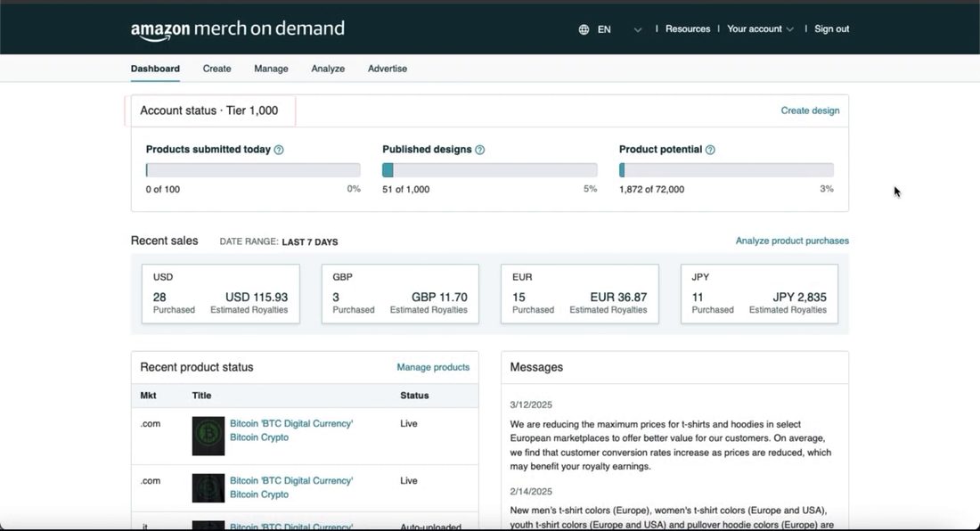Click the "Account status · Tier 1,000" heading
980x531 pixels.
(x=208, y=110)
